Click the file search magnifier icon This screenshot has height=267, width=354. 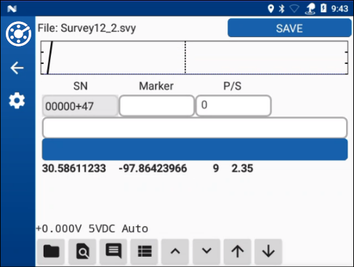pos(82,251)
